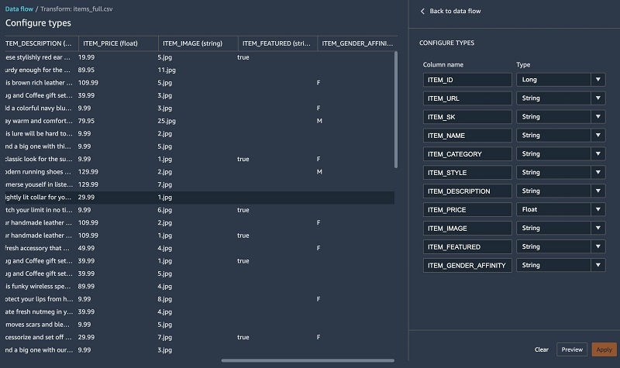Click the description 'is lure will be hard to...'
Viewport: 620px width, 368px height.
pyautogui.click(x=39, y=133)
